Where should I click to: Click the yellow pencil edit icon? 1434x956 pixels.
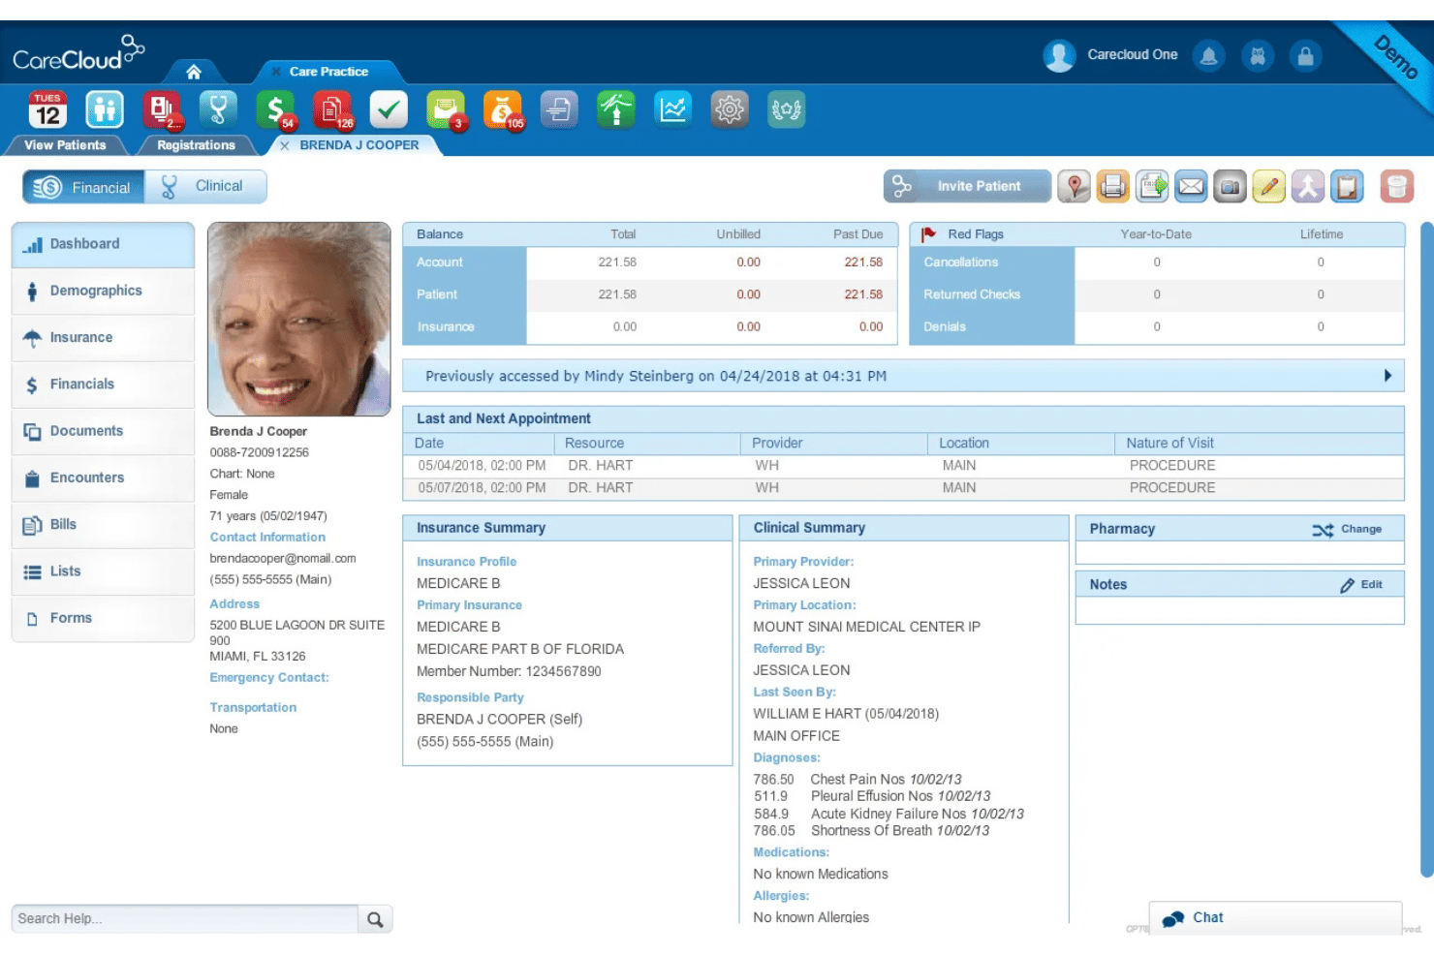pyautogui.click(x=1268, y=186)
